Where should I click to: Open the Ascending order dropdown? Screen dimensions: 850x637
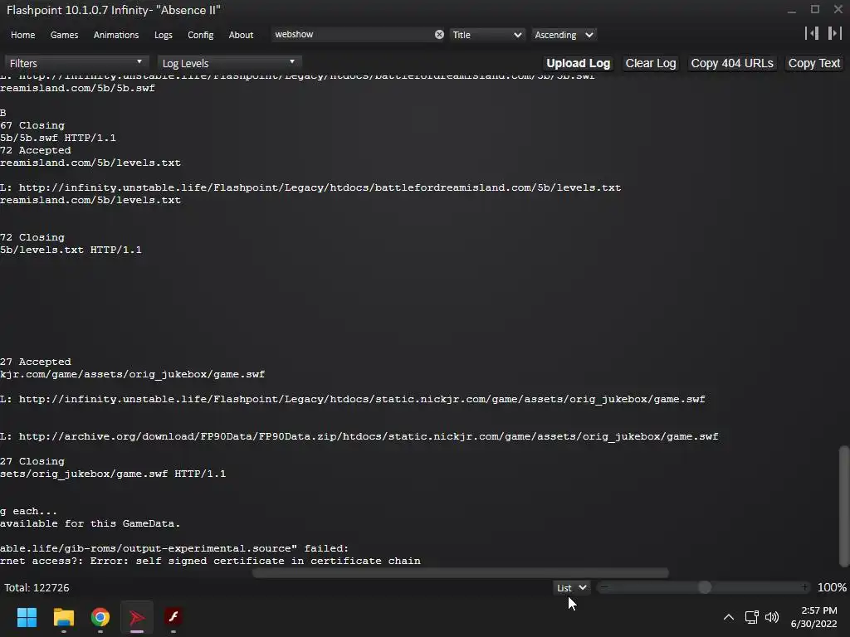coord(564,35)
